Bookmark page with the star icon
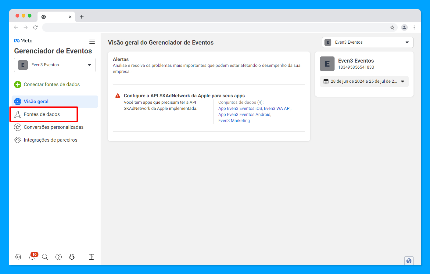The height and width of the screenshot is (274, 430). (392, 27)
